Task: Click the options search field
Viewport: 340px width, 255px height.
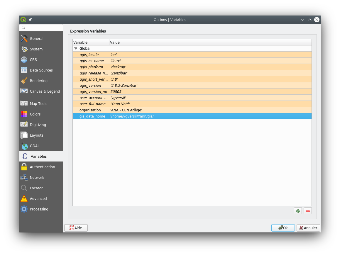Action: coord(41,28)
